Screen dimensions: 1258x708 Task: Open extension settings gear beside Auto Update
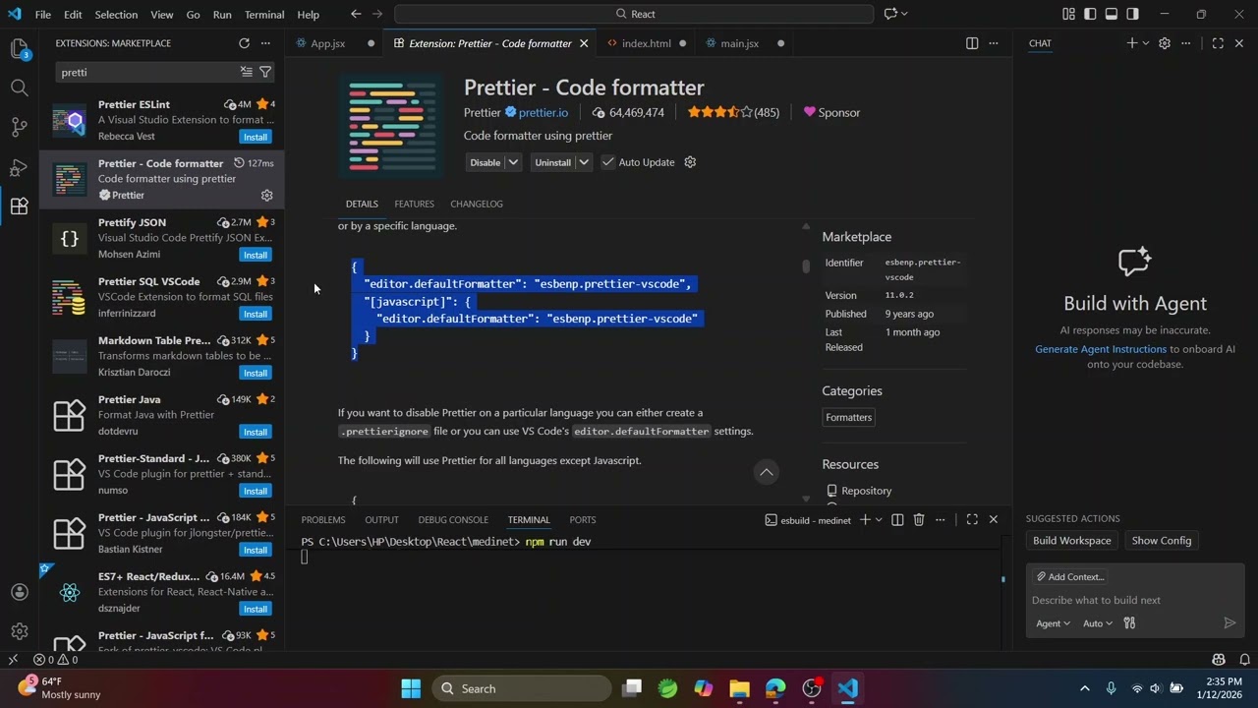point(690,162)
